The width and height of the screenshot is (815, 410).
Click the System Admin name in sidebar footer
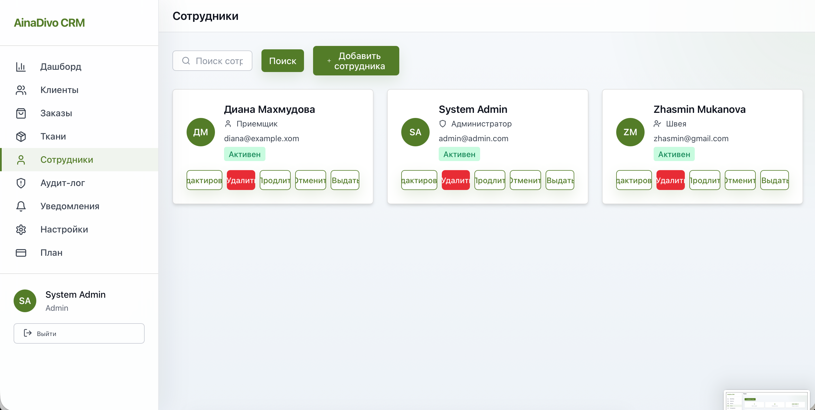pyautogui.click(x=75, y=295)
